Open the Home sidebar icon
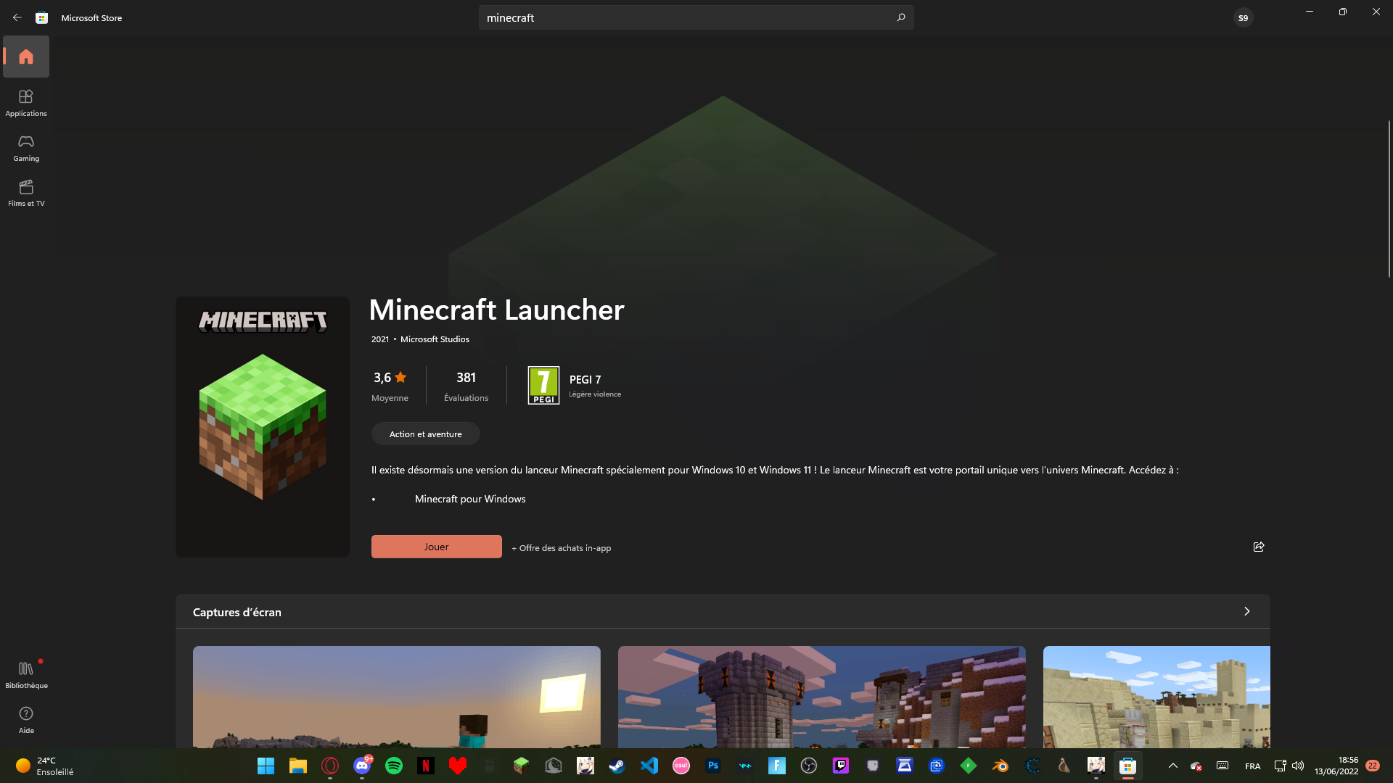 pos(26,57)
